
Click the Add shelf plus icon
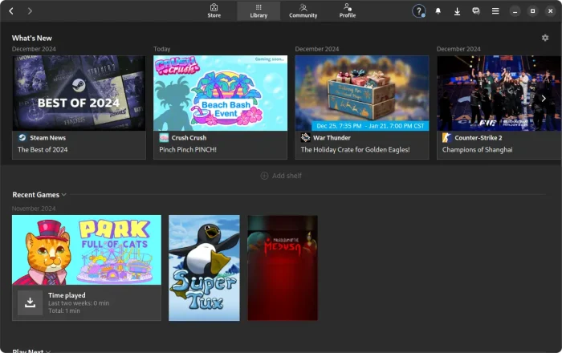coord(264,176)
